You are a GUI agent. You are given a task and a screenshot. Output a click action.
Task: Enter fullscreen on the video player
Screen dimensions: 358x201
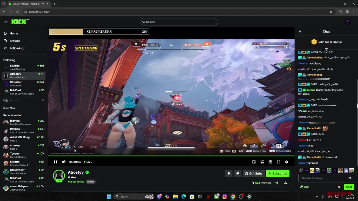tap(279, 162)
